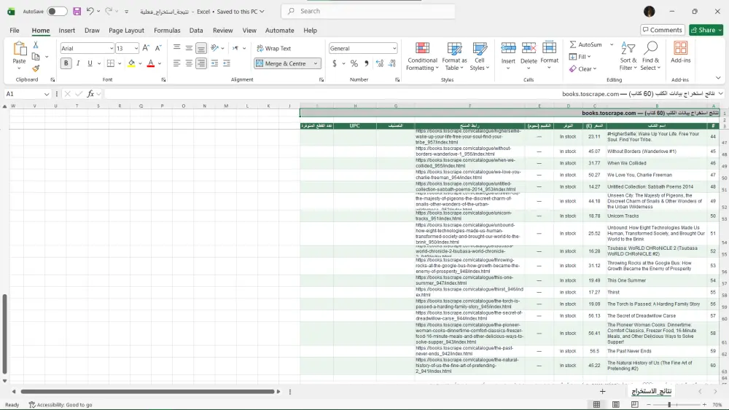Copy selection using Copy icon
This screenshot has height=410, width=729.
tap(35, 57)
